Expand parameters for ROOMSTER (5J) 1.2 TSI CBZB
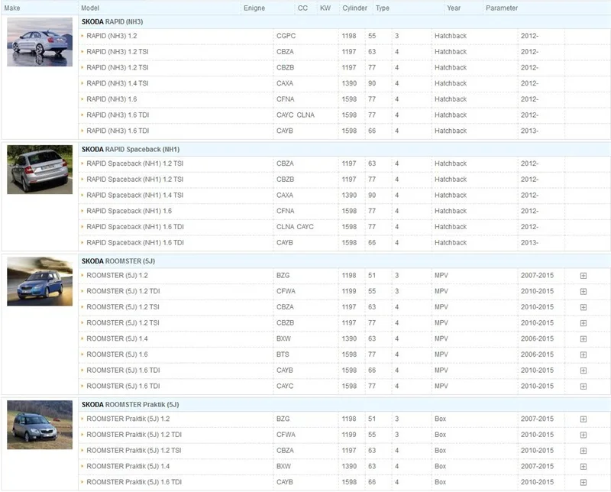The width and height of the screenshot is (611, 492). coord(583,323)
